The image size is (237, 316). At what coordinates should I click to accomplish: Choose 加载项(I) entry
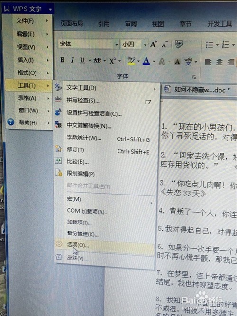point(105,222)
